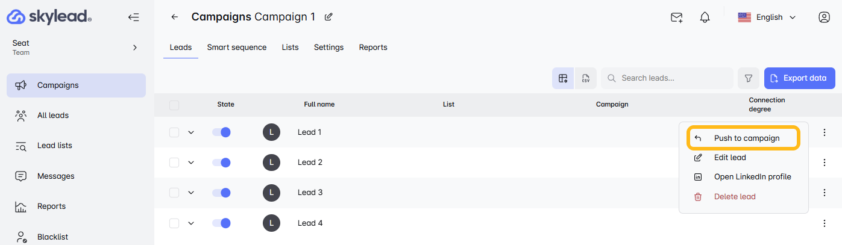Toggle the Lead 1 state switch
The image size is (842, 245).
(221, 132)
